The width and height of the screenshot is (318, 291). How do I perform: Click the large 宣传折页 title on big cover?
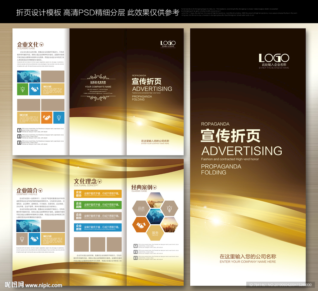point(230,136)
